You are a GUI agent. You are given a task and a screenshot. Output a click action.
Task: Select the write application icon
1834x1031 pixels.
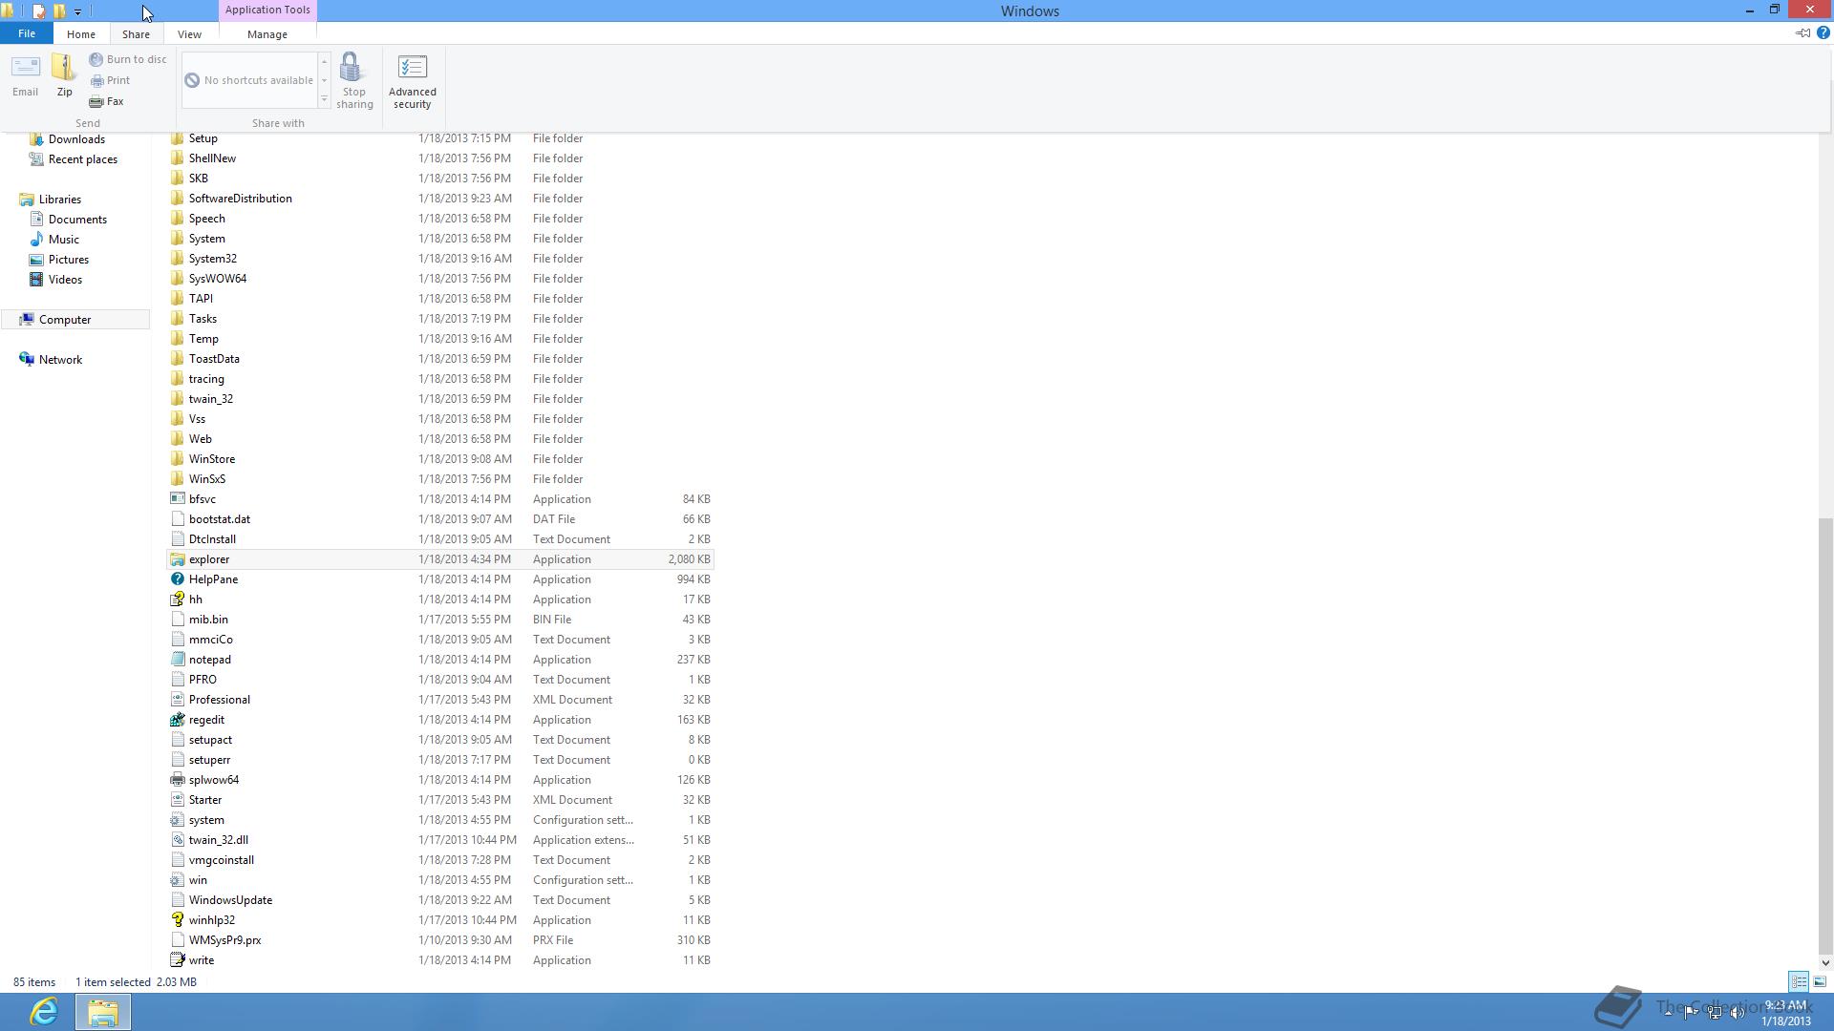177,960
